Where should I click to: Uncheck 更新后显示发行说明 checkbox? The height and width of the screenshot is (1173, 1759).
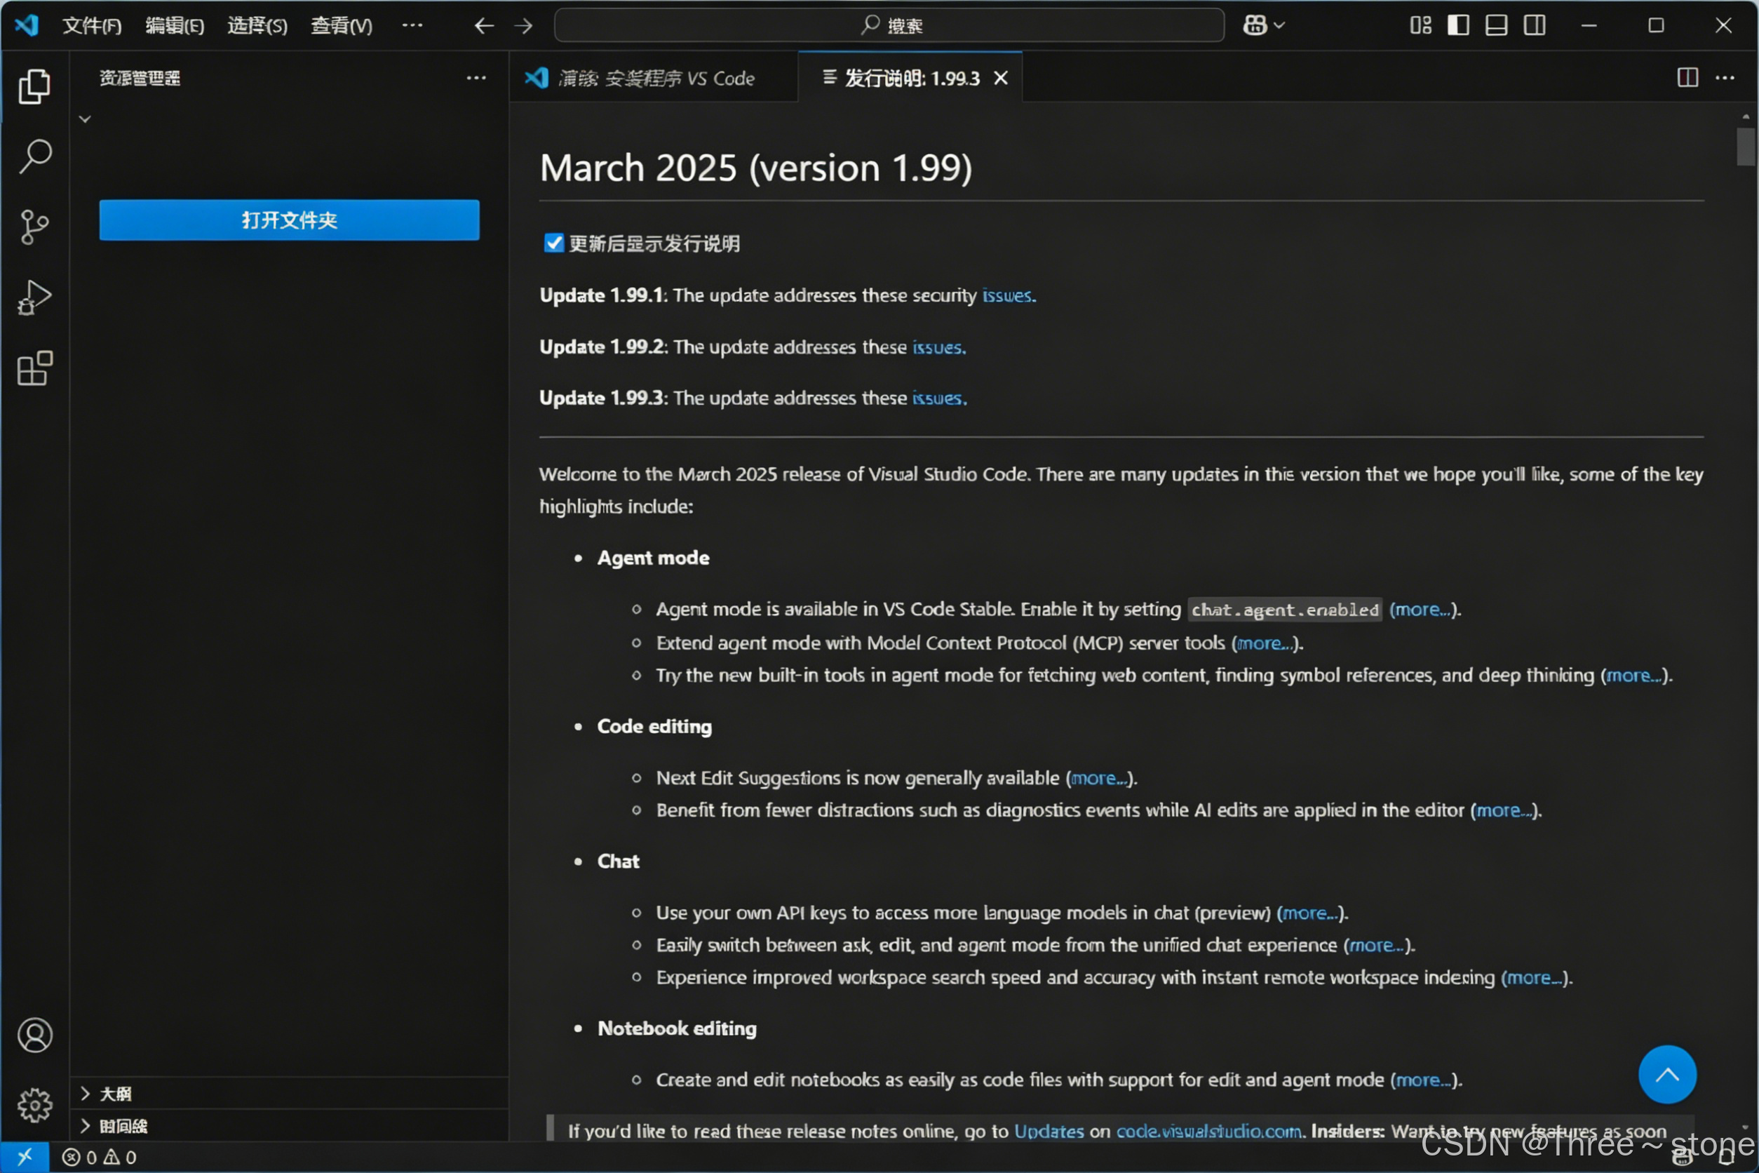pyautogui.click(x=553, y=243)
